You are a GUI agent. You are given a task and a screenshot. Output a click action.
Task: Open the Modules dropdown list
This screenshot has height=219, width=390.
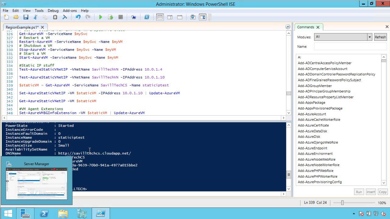click(x=370, y=37)
